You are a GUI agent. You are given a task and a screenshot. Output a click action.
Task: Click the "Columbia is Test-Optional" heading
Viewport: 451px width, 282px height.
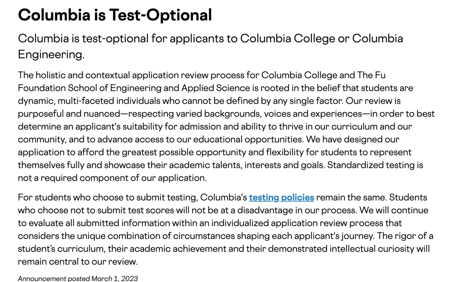point(115,15)
